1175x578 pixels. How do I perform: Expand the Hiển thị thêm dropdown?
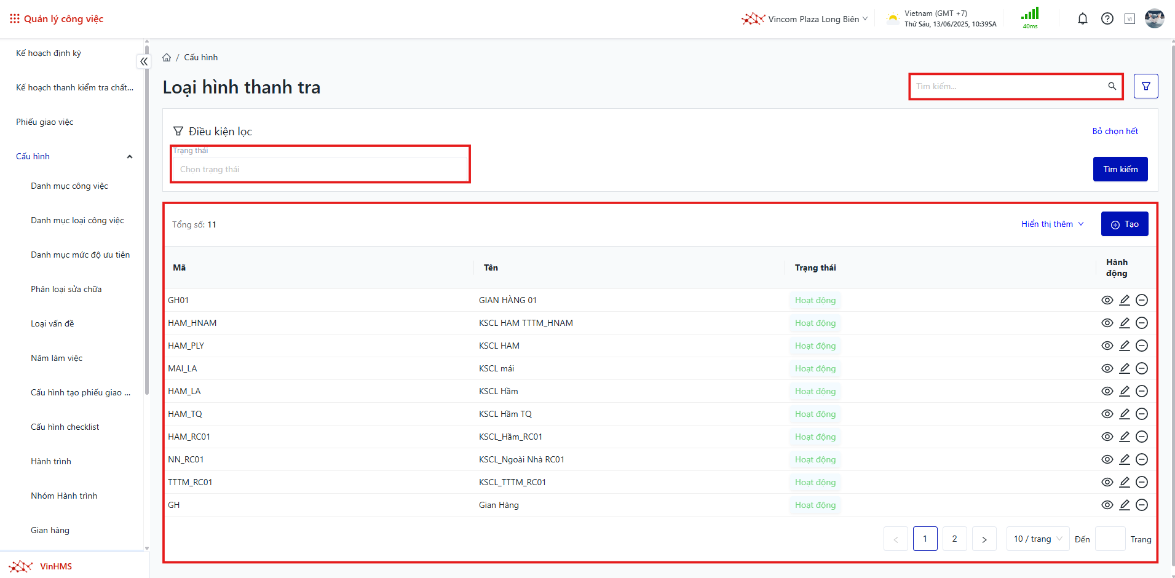(x=1052, y=224)
